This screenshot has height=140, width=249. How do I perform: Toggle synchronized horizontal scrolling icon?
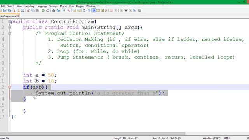pyautogui.click(x=79, y=10)
